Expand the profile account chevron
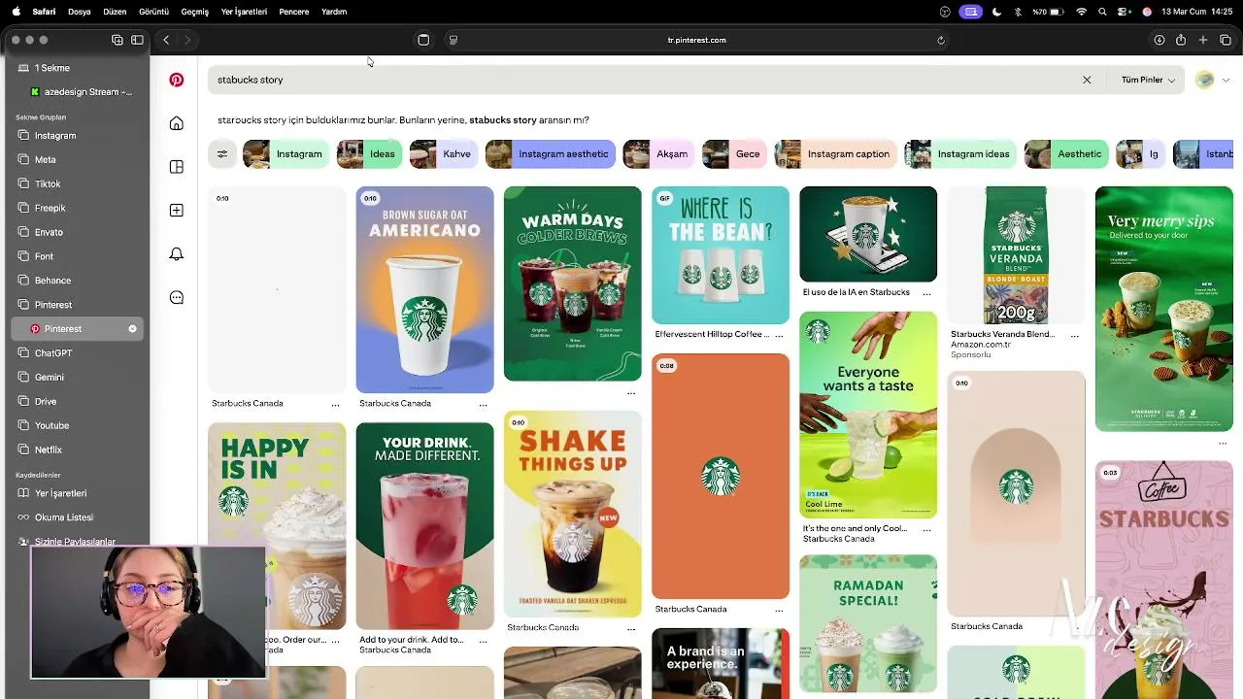1243x699 pixels. point(1226,81)
